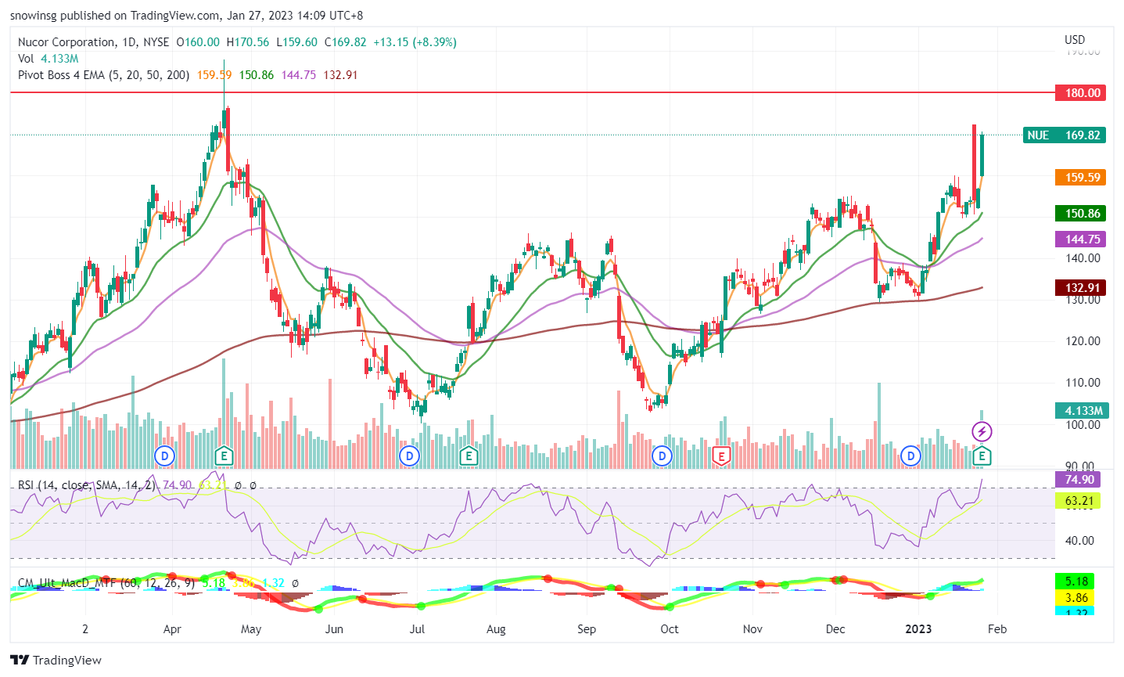Click the teal 4.133M volume axis label

tap(1080, 410)
